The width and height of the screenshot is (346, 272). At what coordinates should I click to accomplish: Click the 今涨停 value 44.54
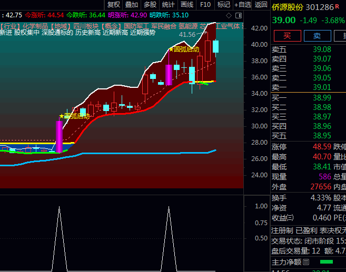pos(56,15)
